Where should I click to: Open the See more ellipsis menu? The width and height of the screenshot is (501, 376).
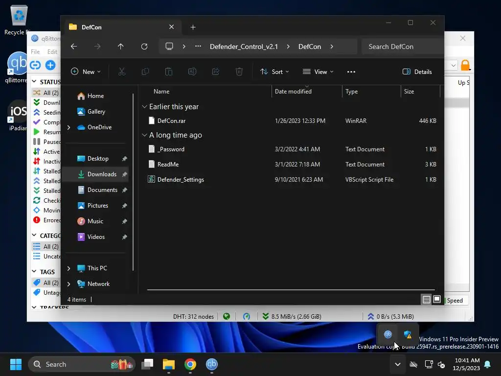[x=351, y=71]
